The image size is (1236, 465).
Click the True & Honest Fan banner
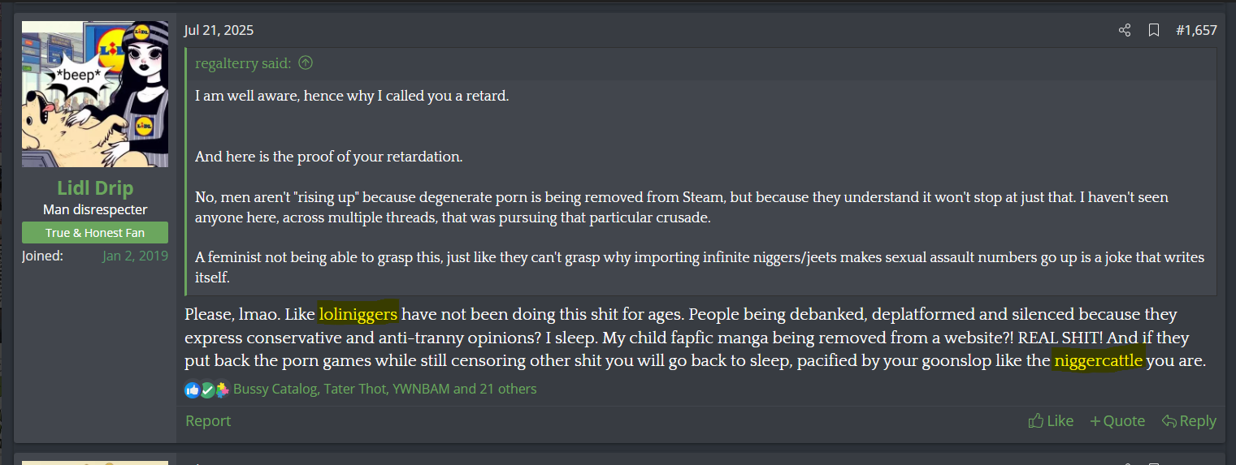tap(95, 233)
